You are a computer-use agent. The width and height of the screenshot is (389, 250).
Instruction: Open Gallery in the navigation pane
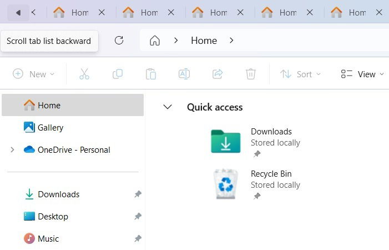pyautogui.click(x=73, y=127)
